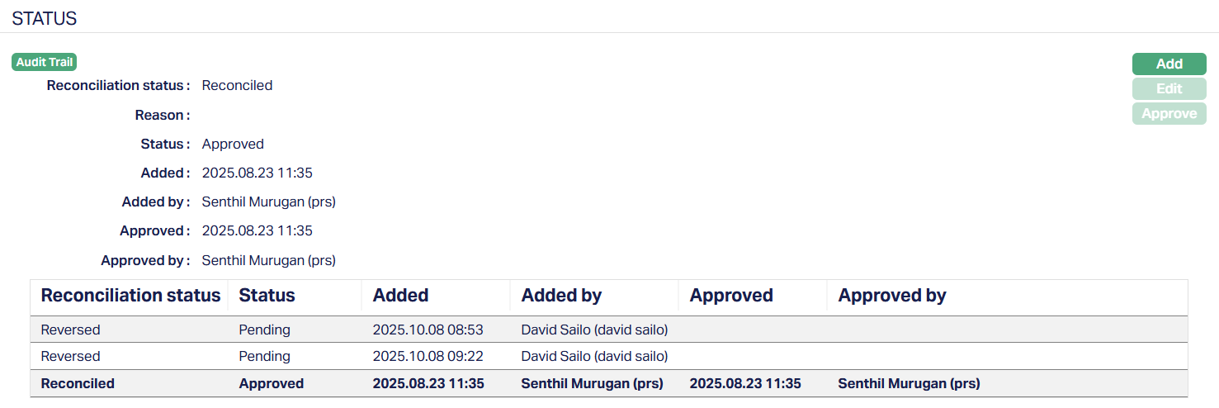Click the bold Reconciled cell in table

coord(78,383)
